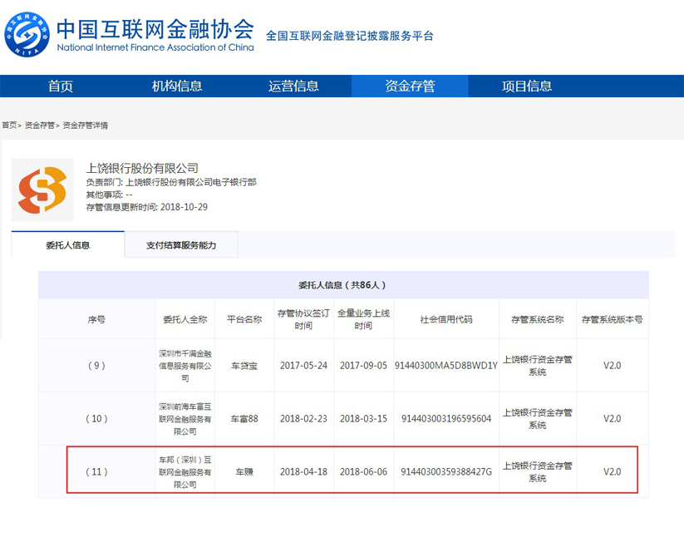This screenshot has width=684, height=537.
Task: Click the 全量业务上线时间 column header
Action: (363, 319)
